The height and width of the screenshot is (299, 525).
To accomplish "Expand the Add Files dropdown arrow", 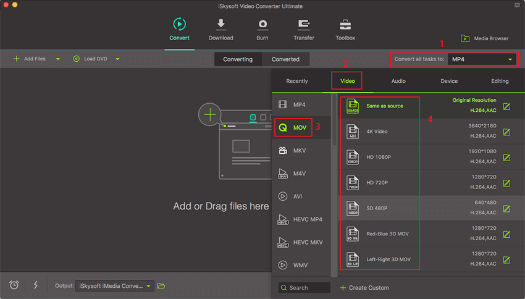I will pos(58,59).
